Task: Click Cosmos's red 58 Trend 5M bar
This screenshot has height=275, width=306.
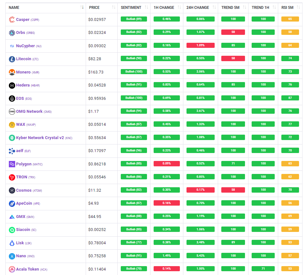Action: [233, 190]
